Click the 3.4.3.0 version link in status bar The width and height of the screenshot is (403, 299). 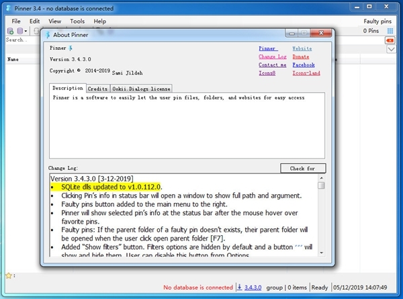coord(253,288)
